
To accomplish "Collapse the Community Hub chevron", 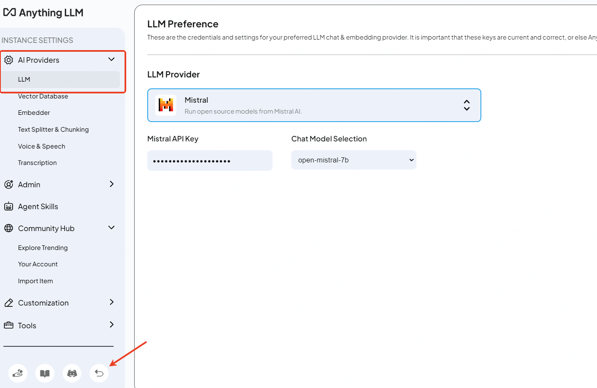I will click(x=111, y=228).
